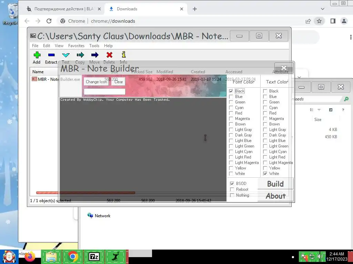
Task: Click the green search icon in Explorer window
Action: coord(346,99)
